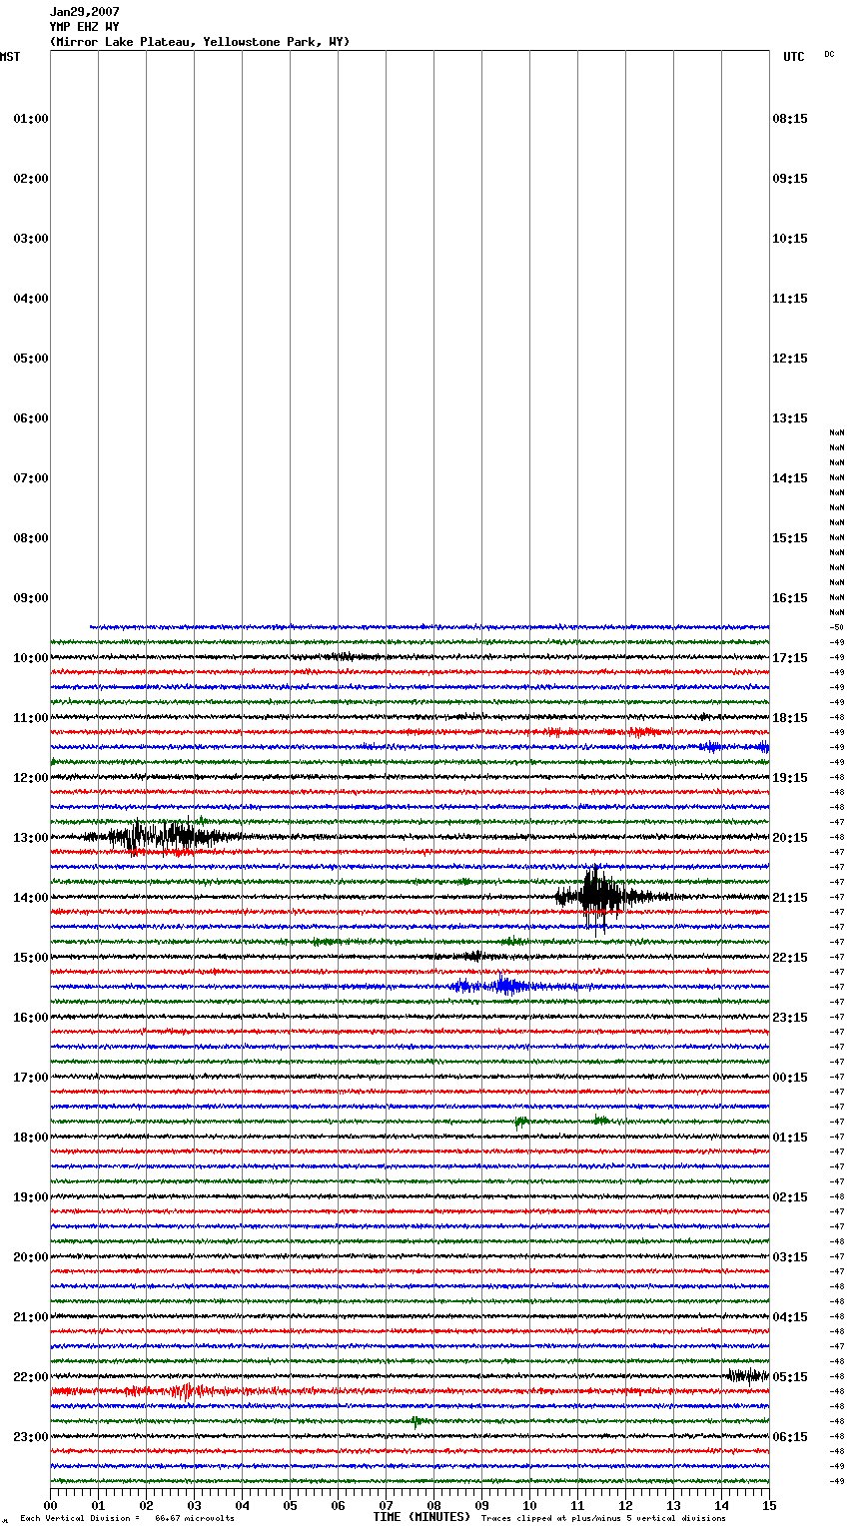Viewport: 849px width, 1532px height.
Task: Click the 06:15 UTC time label
Action: click(x=790, y=1437)
